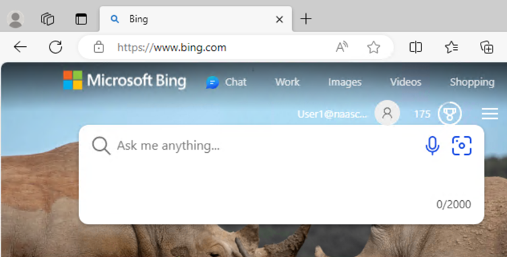Open the Favorites list
This screenshot has height=257, width=507.
point(452,47)
